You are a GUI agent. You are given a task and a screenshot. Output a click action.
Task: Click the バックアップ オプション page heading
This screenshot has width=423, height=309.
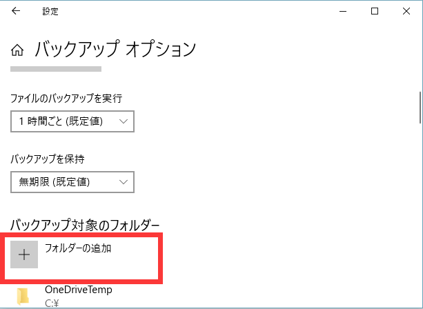click(115, 50)
